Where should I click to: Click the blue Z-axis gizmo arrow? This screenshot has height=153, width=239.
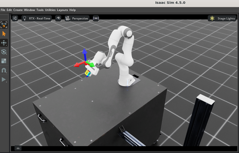[84, 53]
